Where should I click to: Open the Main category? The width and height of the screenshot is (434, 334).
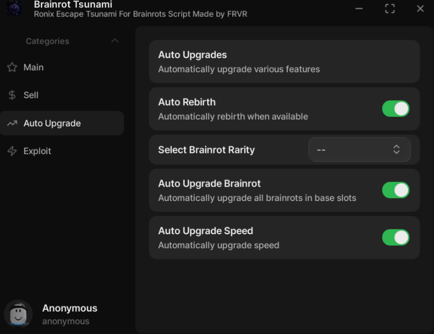coord(34,67)
